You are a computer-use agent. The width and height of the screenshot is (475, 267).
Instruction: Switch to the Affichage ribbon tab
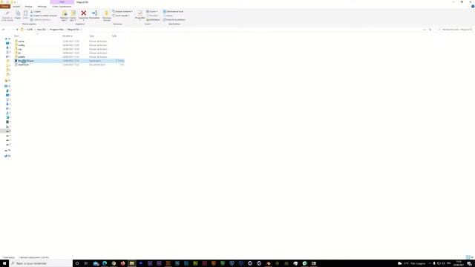coord(42,7)
